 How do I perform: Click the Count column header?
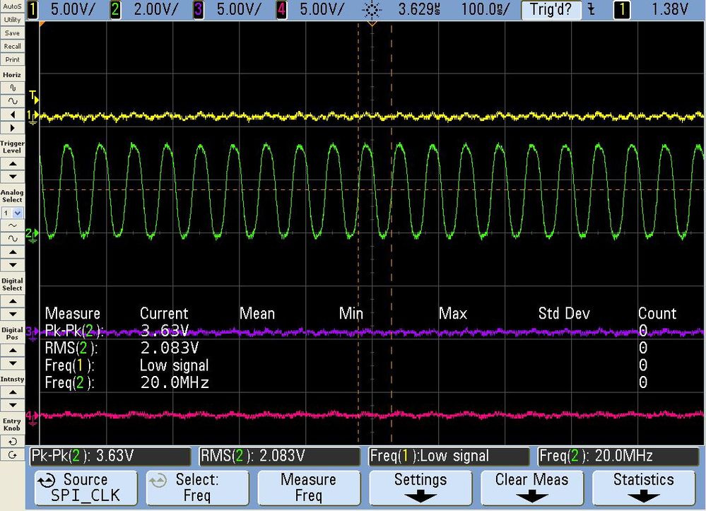click(x=657, y=313)
